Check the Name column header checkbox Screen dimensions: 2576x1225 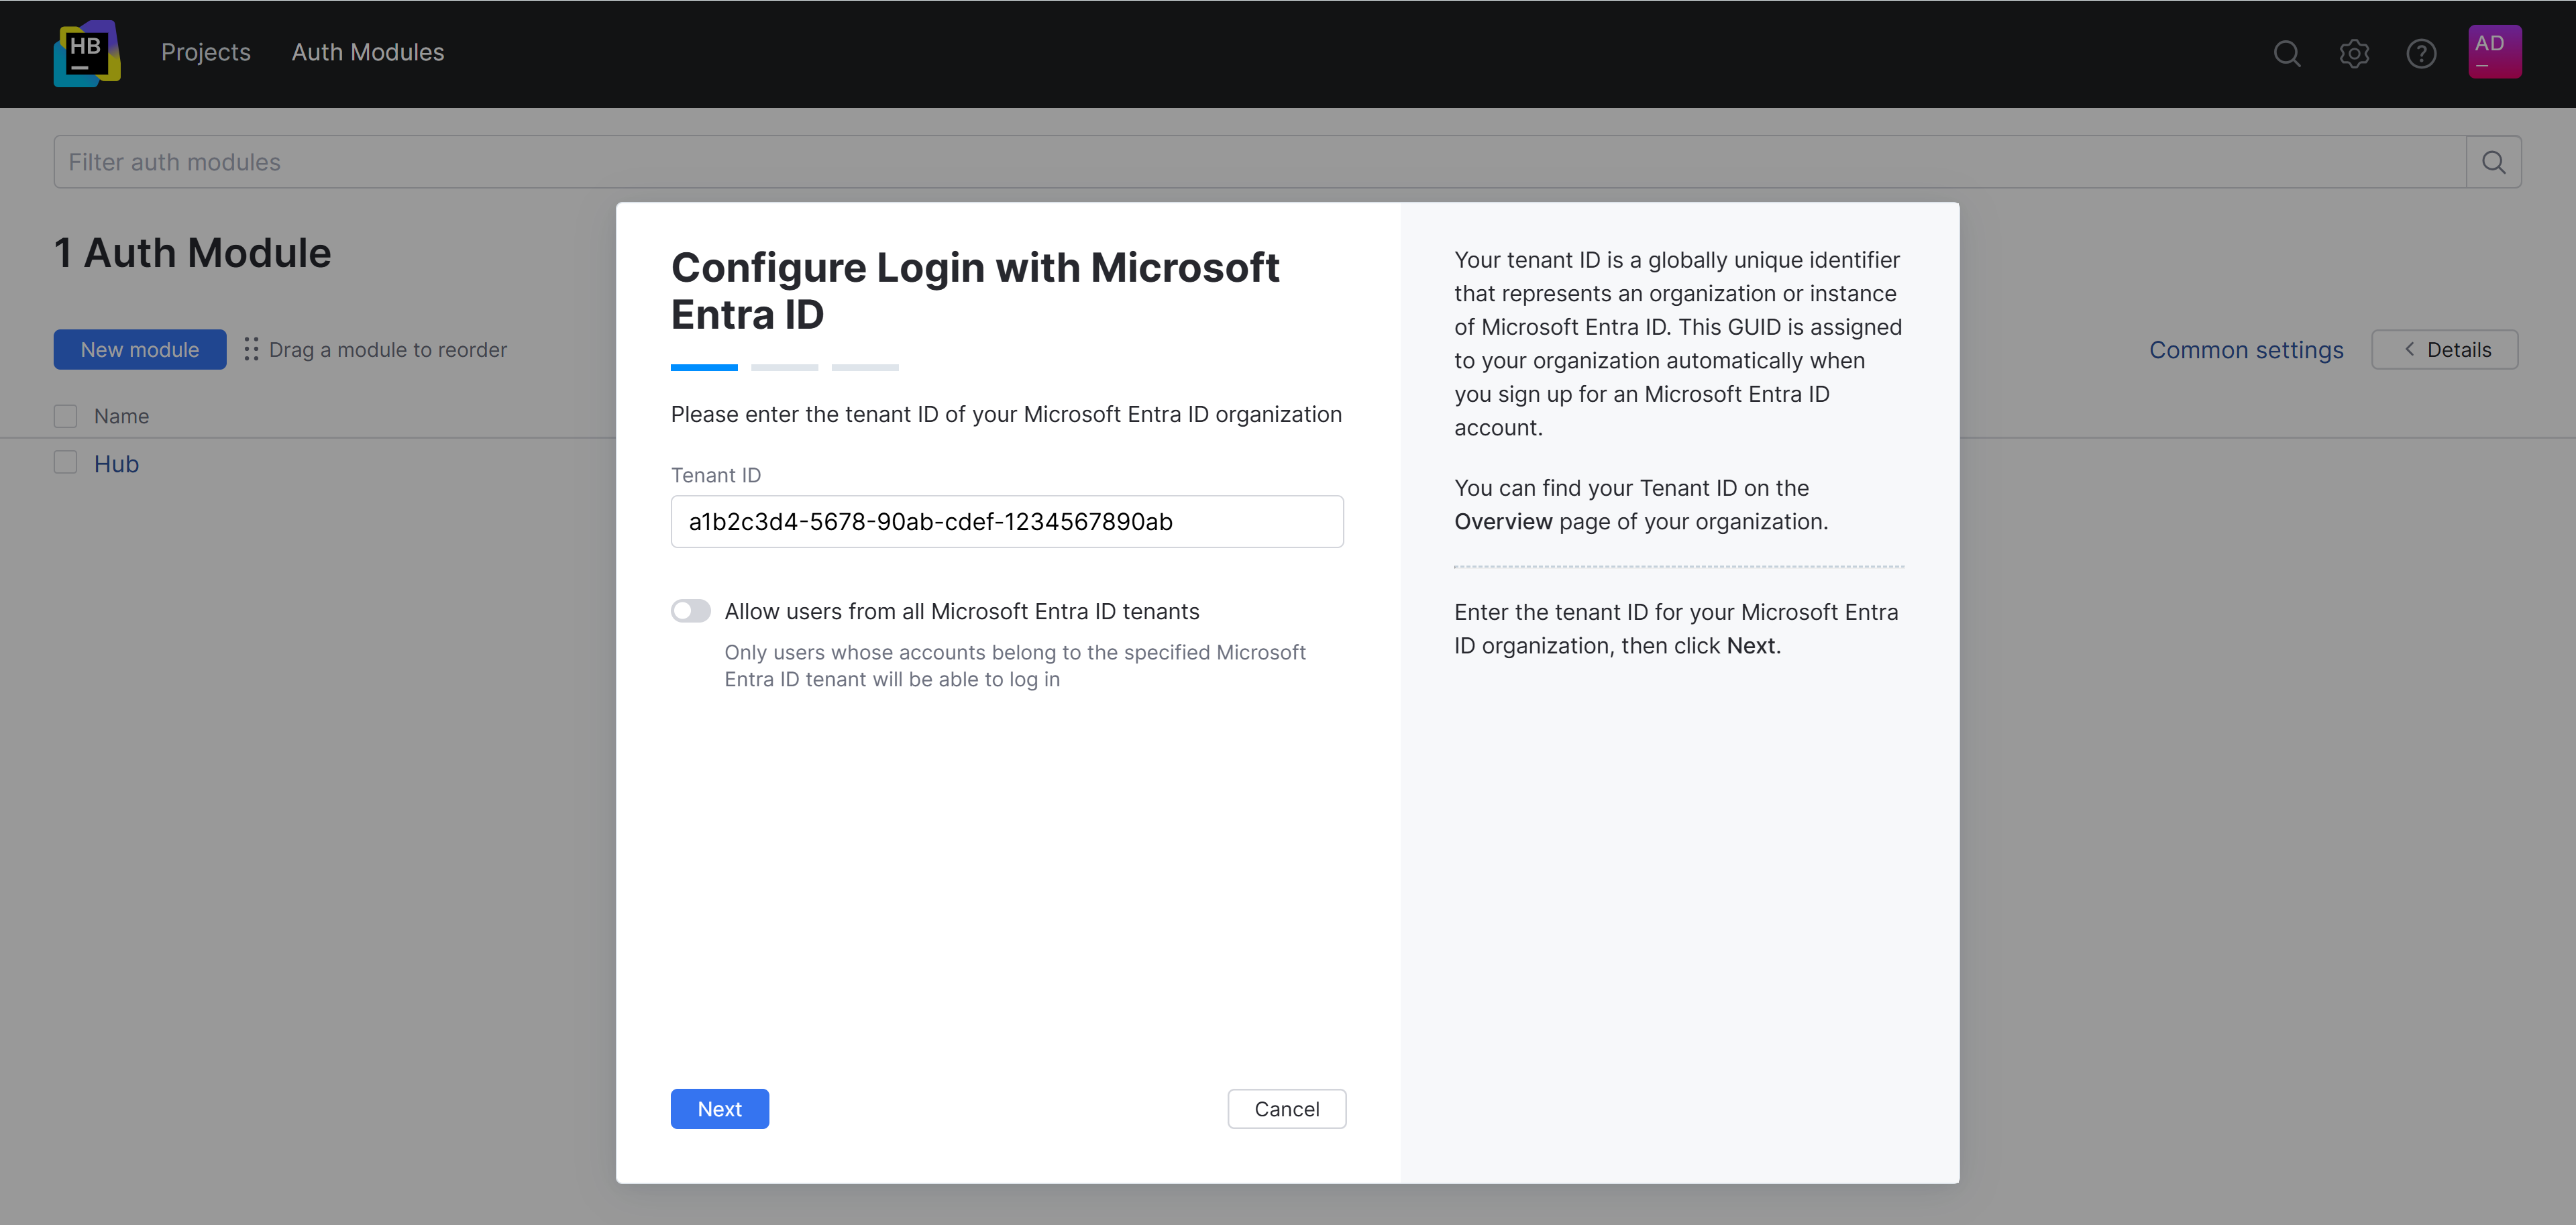pyautogui.click(x=65, y=415)
